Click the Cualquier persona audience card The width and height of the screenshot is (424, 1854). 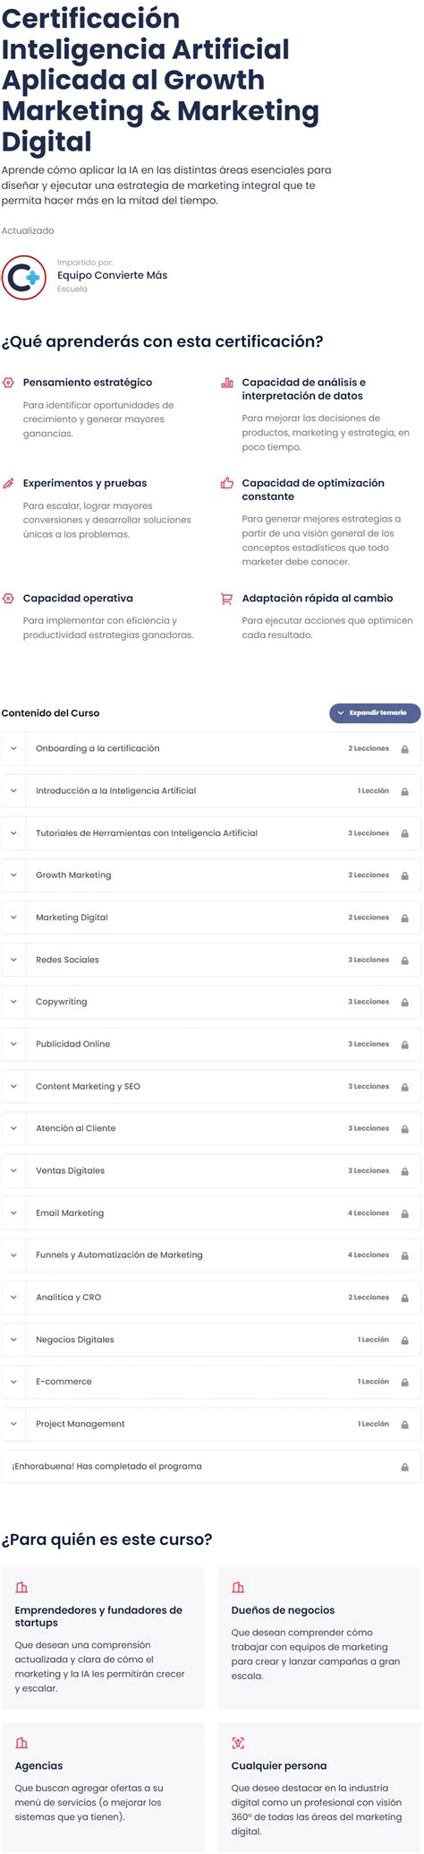(319, 1787)
